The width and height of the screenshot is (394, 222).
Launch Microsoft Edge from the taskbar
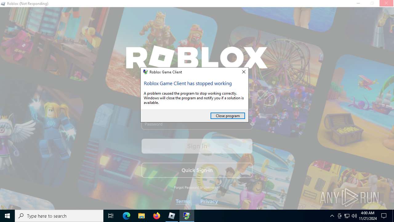click(x=127, y=216)
